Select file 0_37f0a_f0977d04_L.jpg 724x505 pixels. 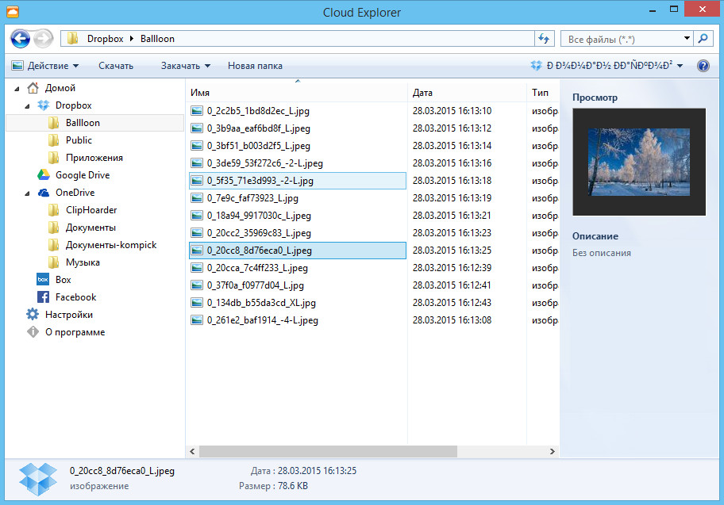pos(255,285)
